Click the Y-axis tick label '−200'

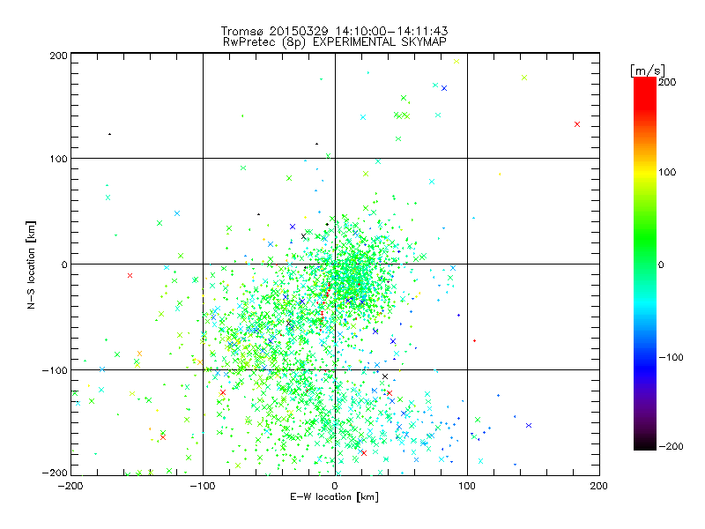pyautogui.click(x=55, y=473)
